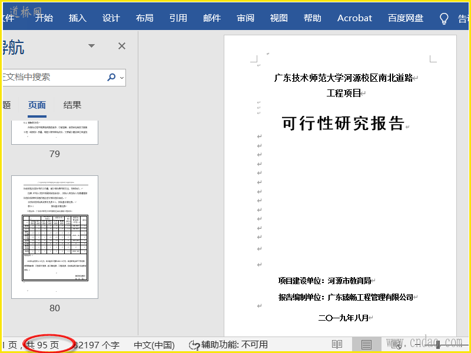
Task: Click the document title 可行性研究报告
Action: coord(343,123)
